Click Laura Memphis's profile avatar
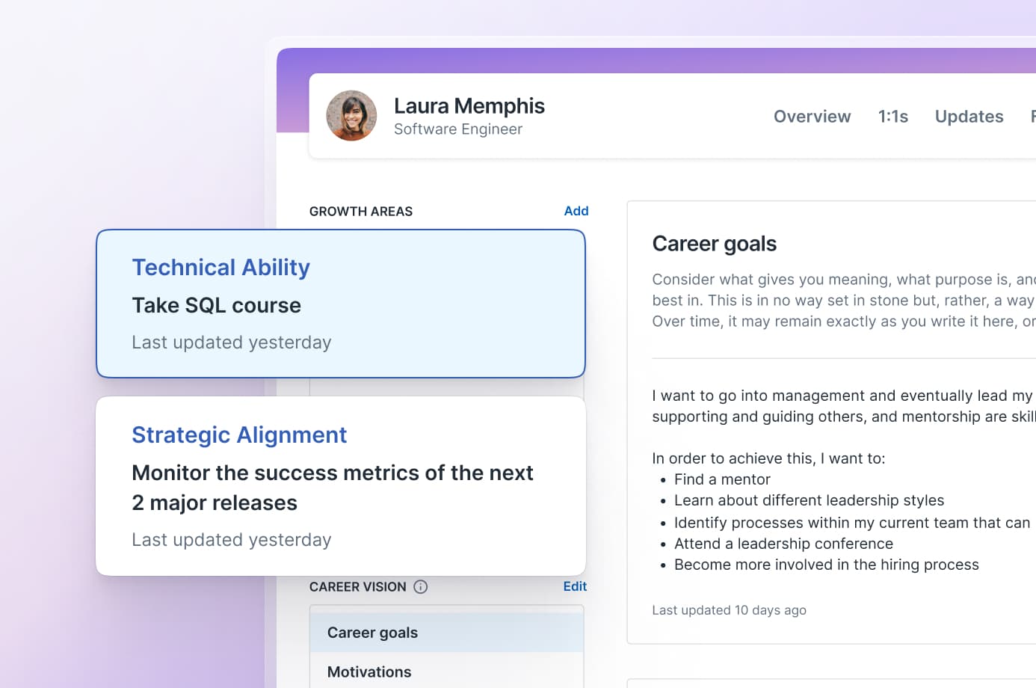The height and width of the screenshot is (688, 1036). [351, 116]
